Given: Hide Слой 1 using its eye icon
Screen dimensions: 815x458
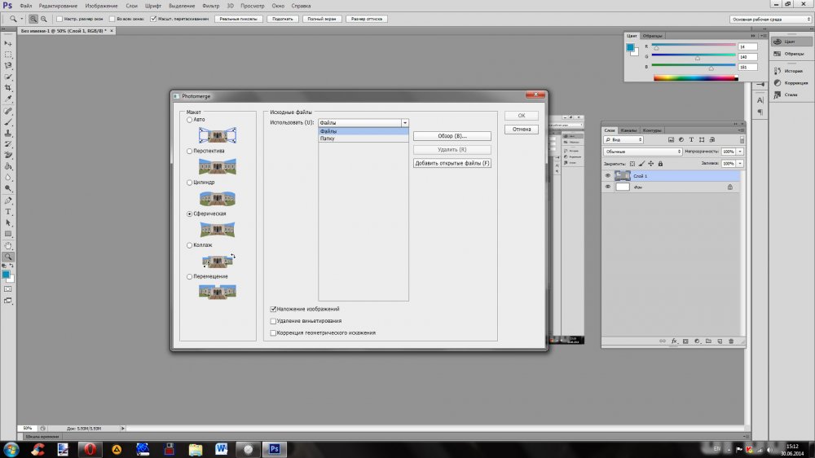Looking at the screenshot, I should [x=607, y=176].
